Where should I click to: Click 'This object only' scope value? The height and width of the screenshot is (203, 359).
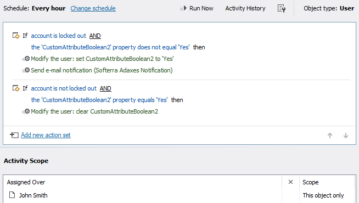click(x=323, y=195)
